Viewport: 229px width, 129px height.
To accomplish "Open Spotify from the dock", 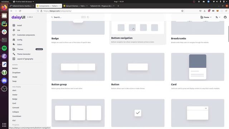I will (x=4, y=48).
